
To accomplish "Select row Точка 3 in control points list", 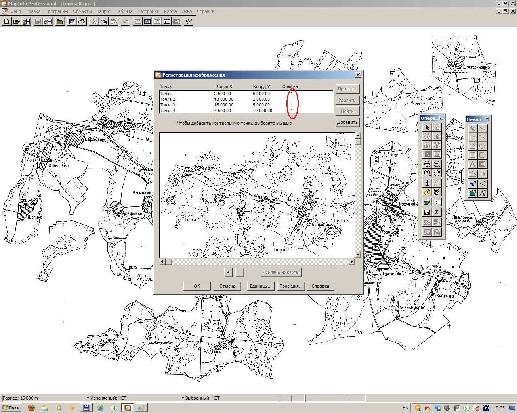I will coord(246,105).
